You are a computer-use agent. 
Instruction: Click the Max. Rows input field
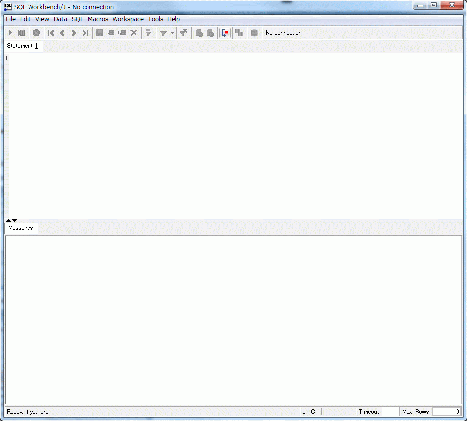(446, 412)
